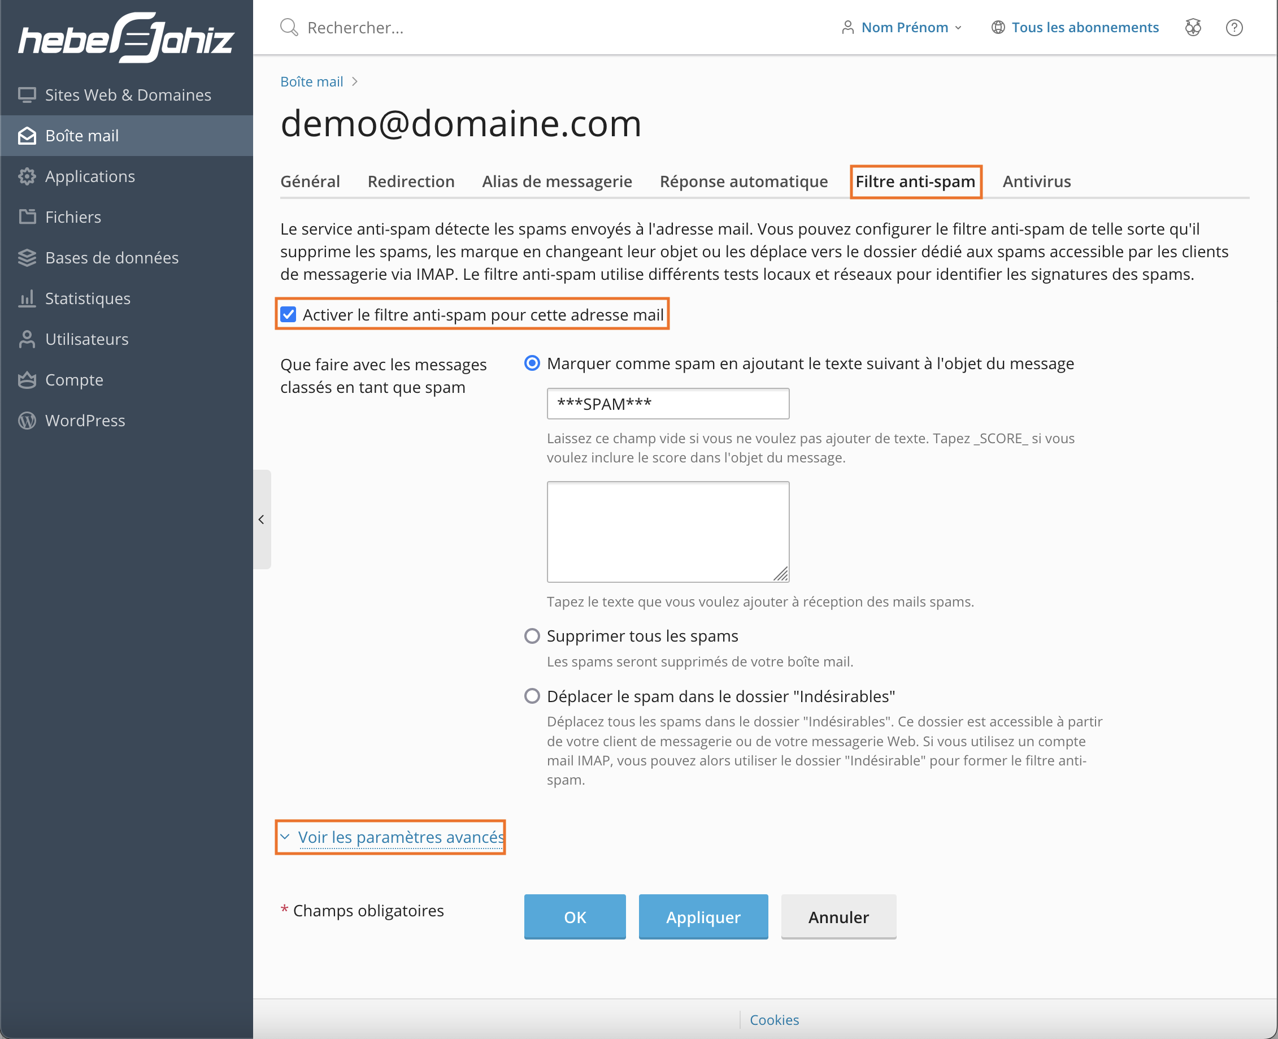This screenshot has height=1039, width=1278.
Task: Click the user profile icon beside Nom Prénom
Action: coord(847,28)
